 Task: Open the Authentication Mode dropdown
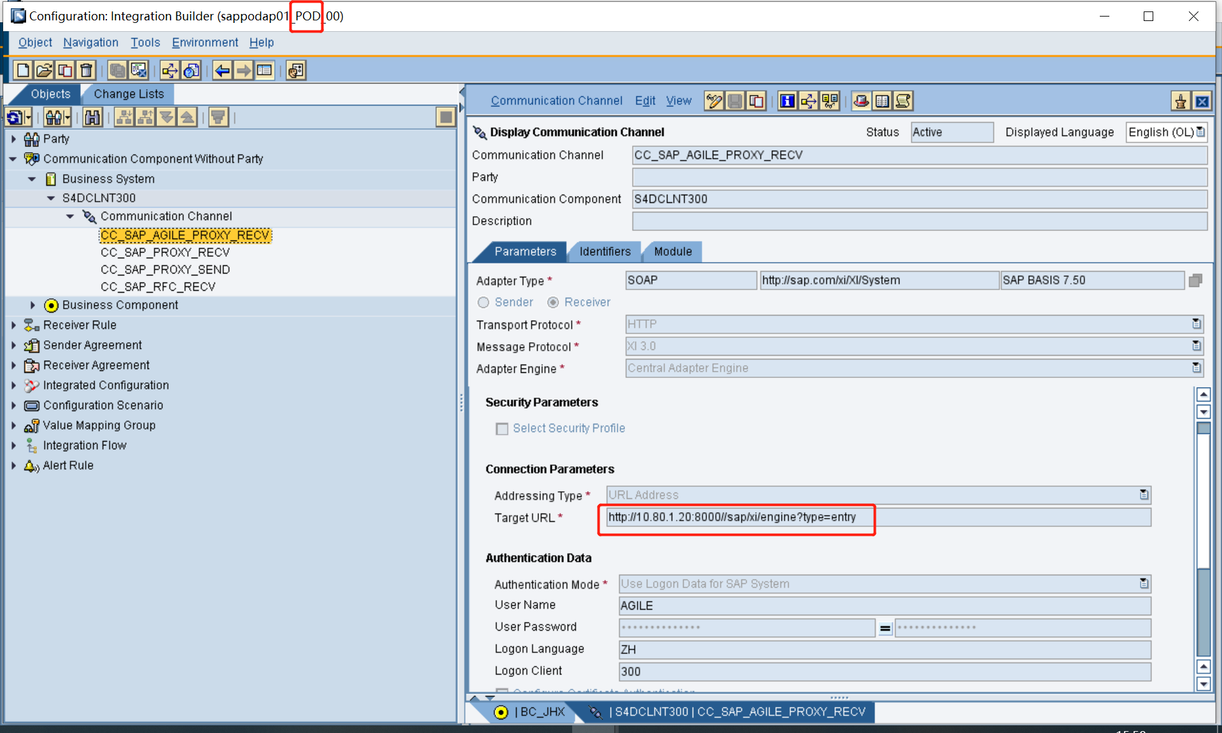(x=1144, y=583)
